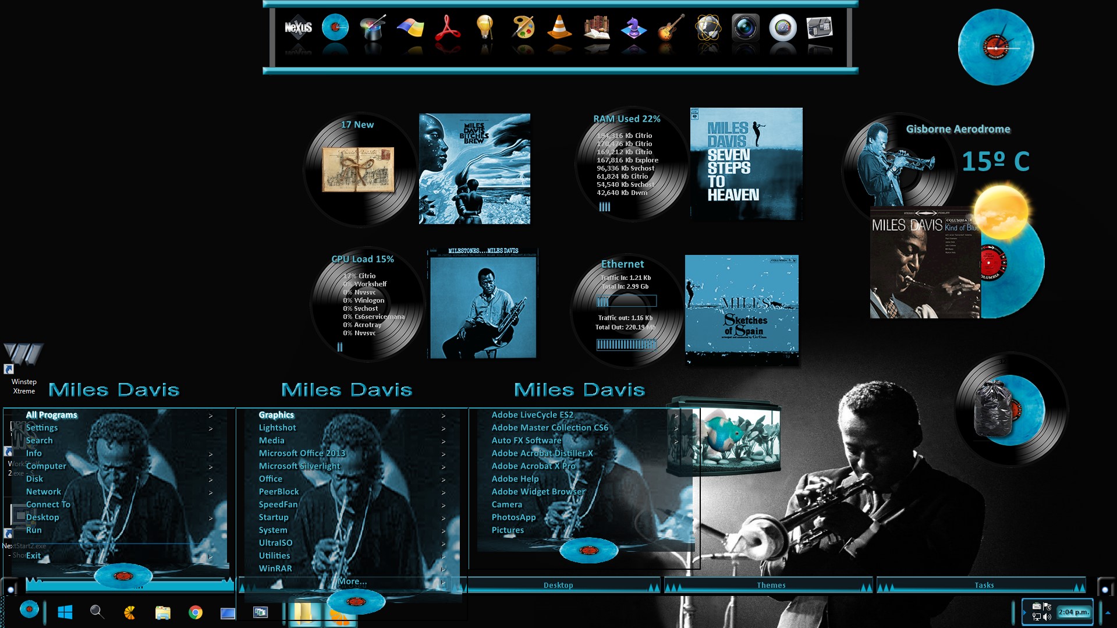Select Microsoft Office 2013 menu entry

(x=302, y=453)
